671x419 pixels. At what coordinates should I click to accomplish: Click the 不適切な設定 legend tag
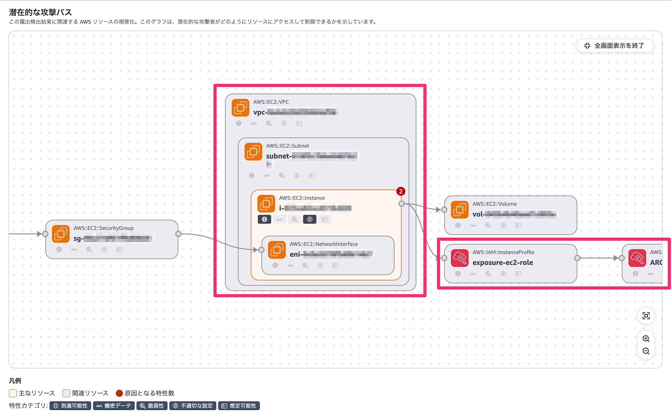193,406
